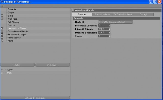Screen dimensions: 163x100
Task: Expand the Modo IG disclosure triangle
Action: pos(74,22)
